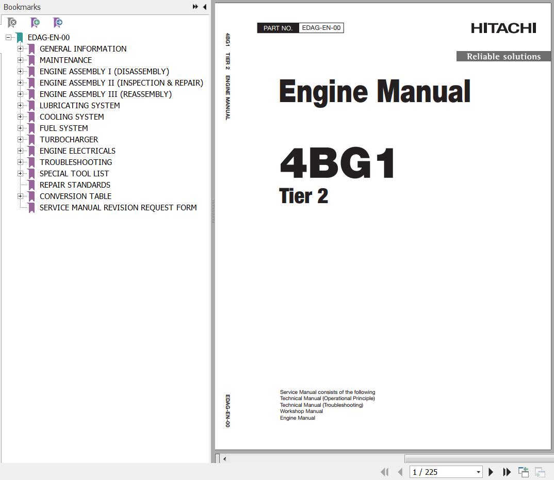Image resolution: width=554 pixels, height=480 pixels.
Task: Click the HITACHI logo text
Action: (503, 28)
